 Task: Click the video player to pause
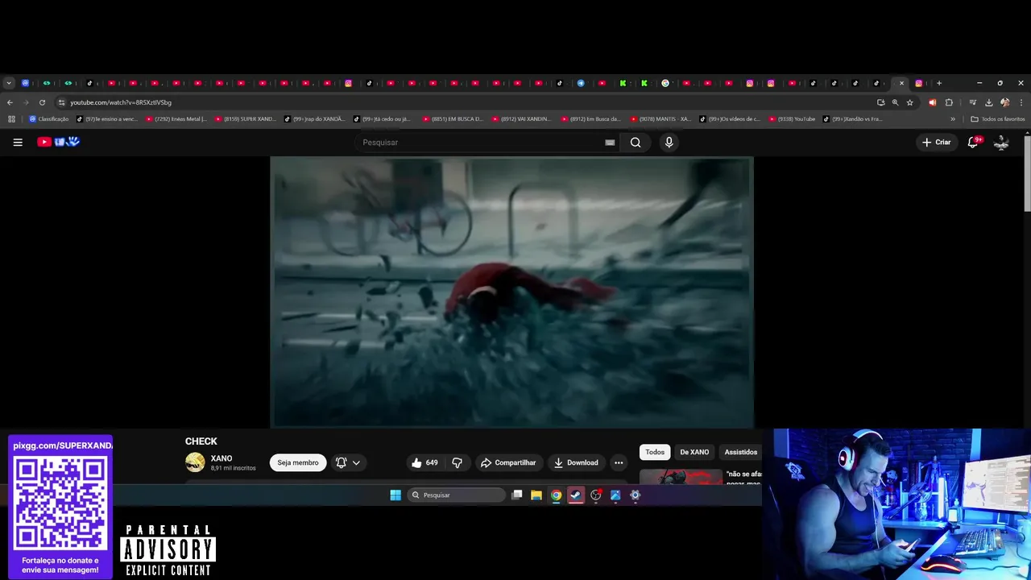(x=511, y=292)
